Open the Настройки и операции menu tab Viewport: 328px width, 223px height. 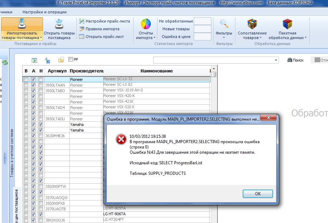tap(44, 12)
